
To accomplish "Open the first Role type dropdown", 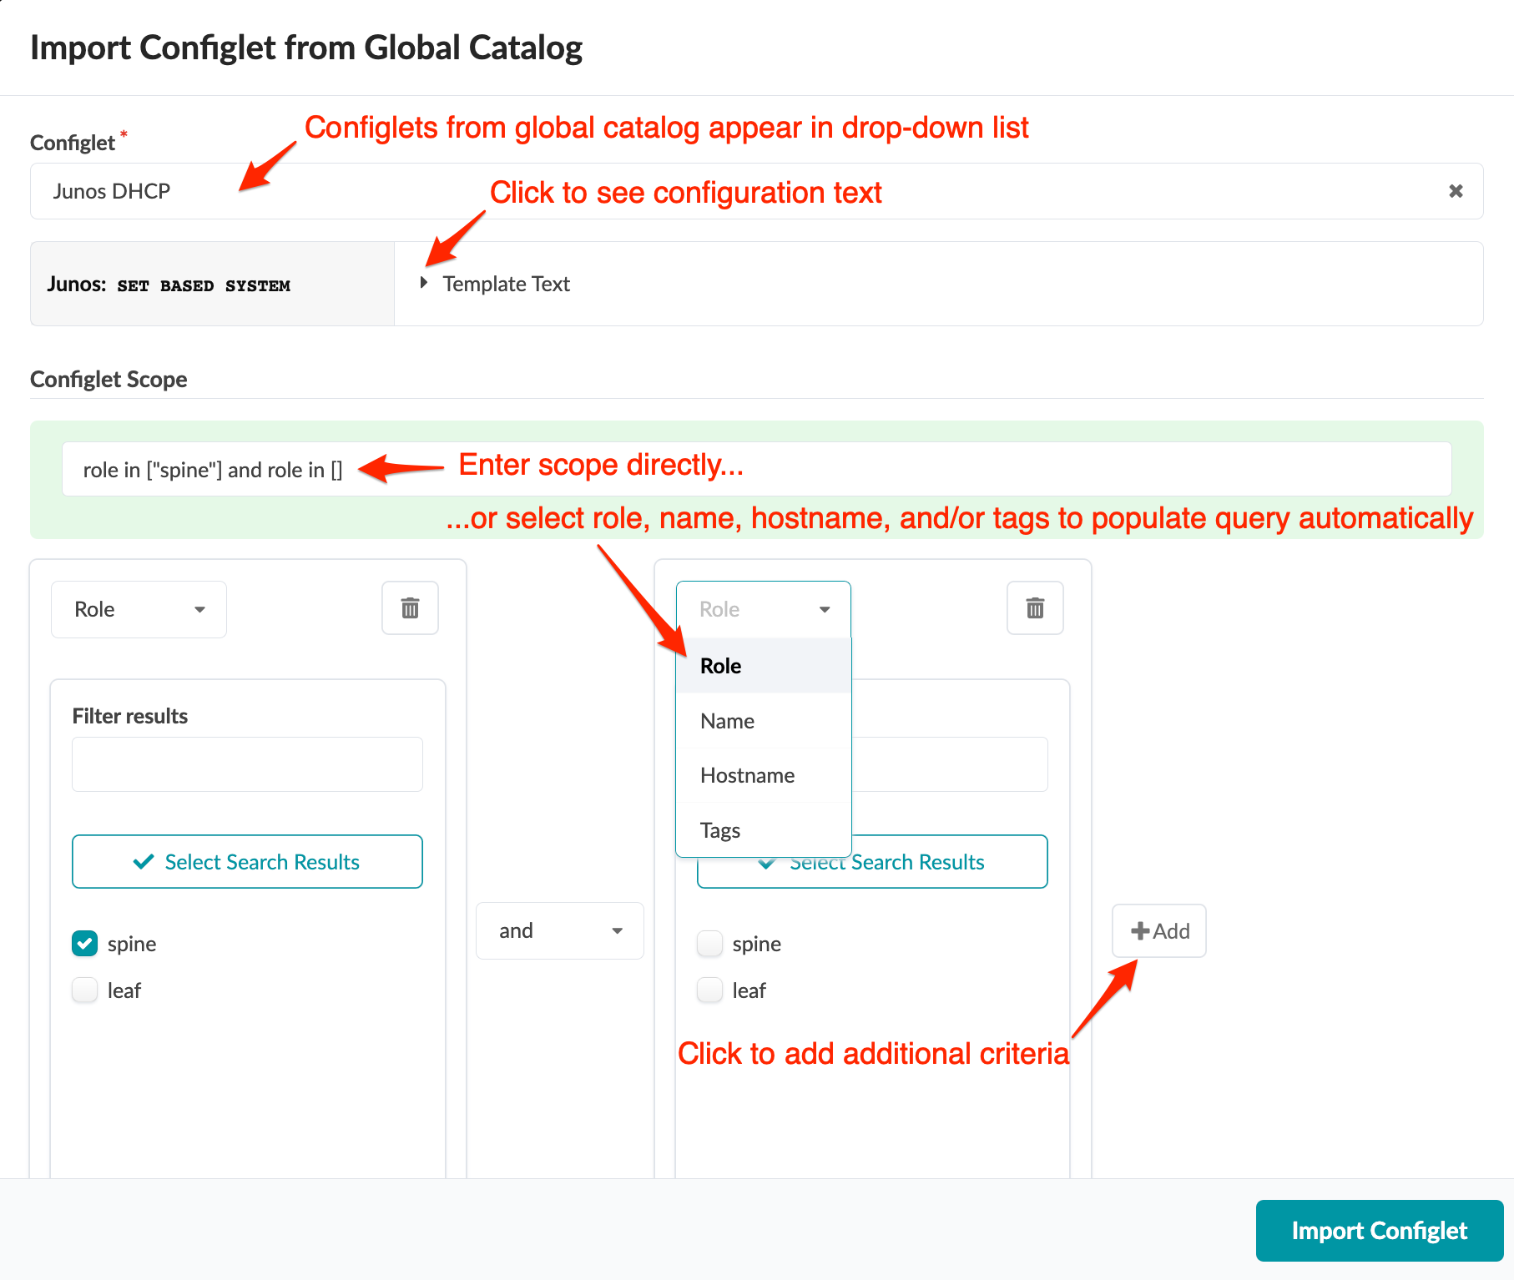I will tap(139, 609).
